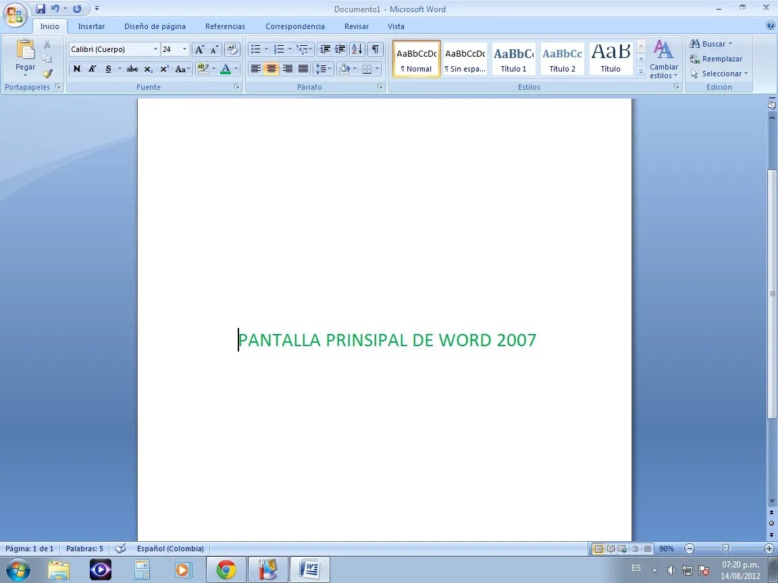778x583 pixels.
Task: Expand styles gallery more arrow
Action: tap(640, 72)
